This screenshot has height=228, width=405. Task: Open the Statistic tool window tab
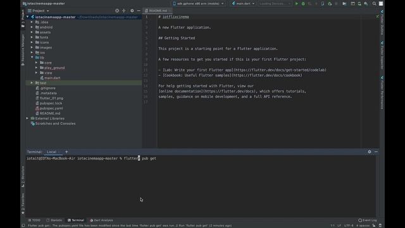tap(54, 220)
